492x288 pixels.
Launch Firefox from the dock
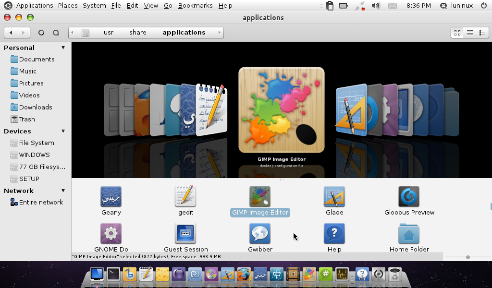coord(244,275)
